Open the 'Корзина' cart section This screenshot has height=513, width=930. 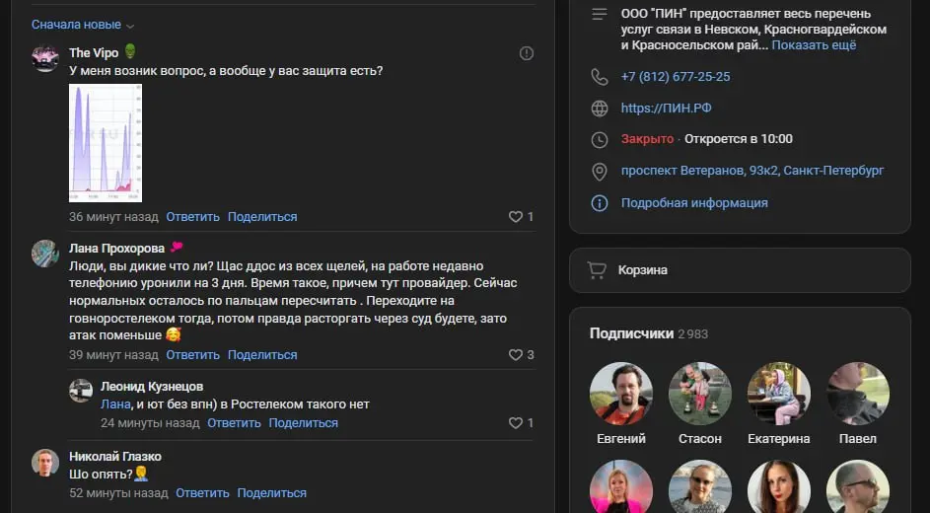coord(740,270)
